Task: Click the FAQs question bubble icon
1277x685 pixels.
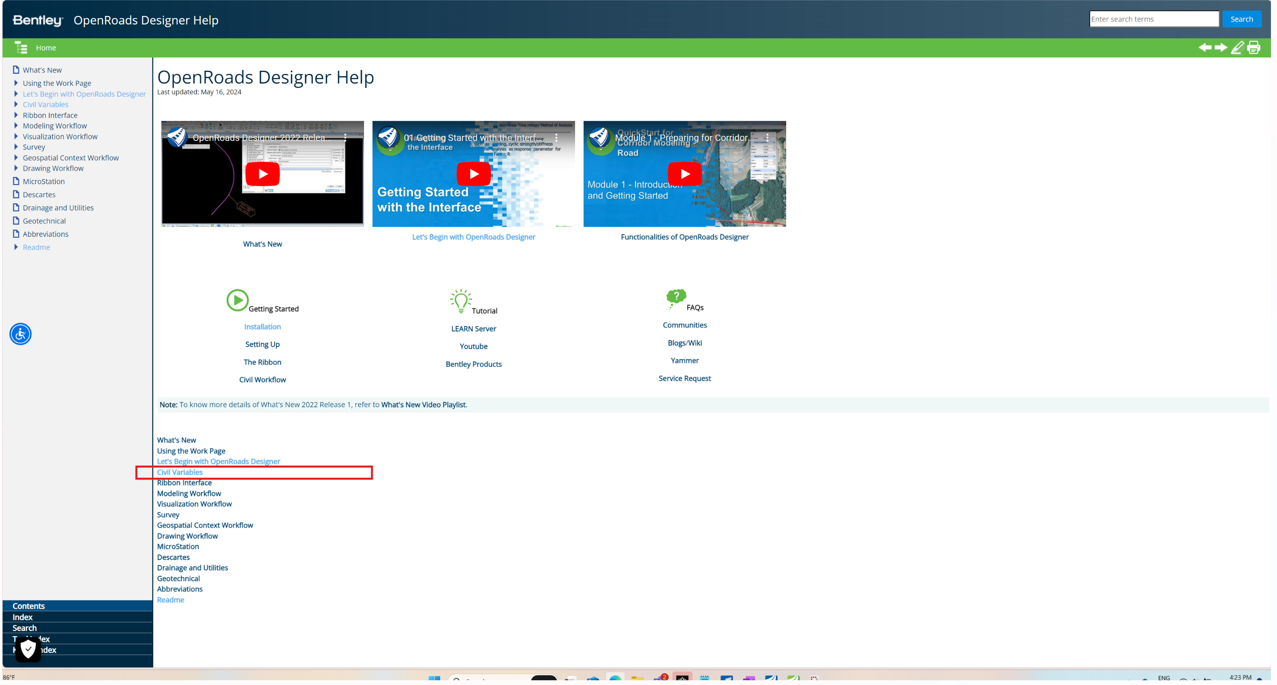Action: pos(676,299)
